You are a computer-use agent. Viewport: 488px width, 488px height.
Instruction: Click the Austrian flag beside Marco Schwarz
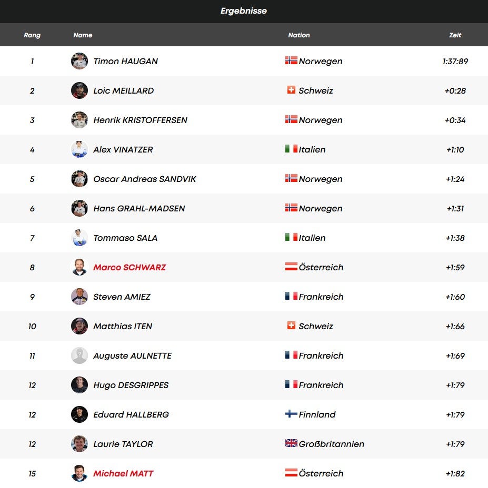[x=291, y=267]
